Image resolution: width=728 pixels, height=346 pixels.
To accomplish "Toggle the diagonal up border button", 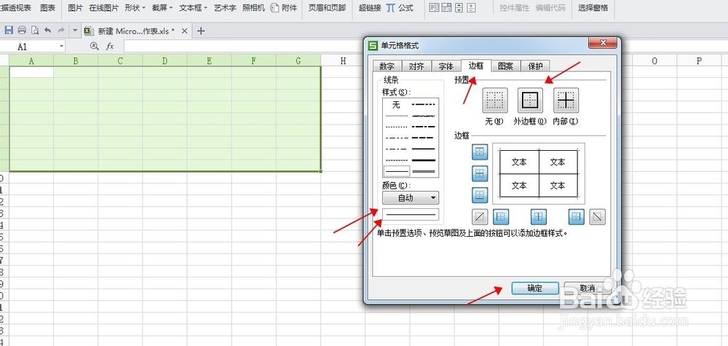I will click(480, 216).
